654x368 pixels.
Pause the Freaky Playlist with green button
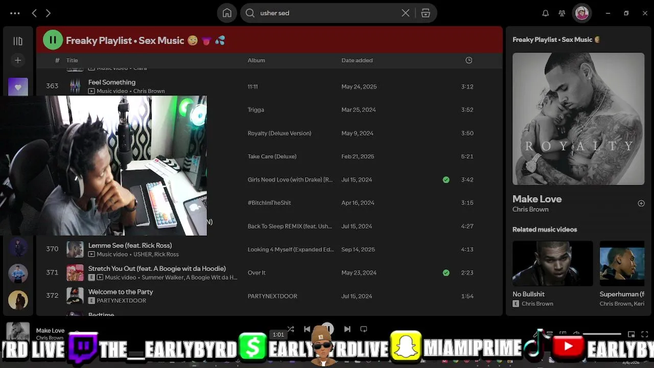(53, 40)
